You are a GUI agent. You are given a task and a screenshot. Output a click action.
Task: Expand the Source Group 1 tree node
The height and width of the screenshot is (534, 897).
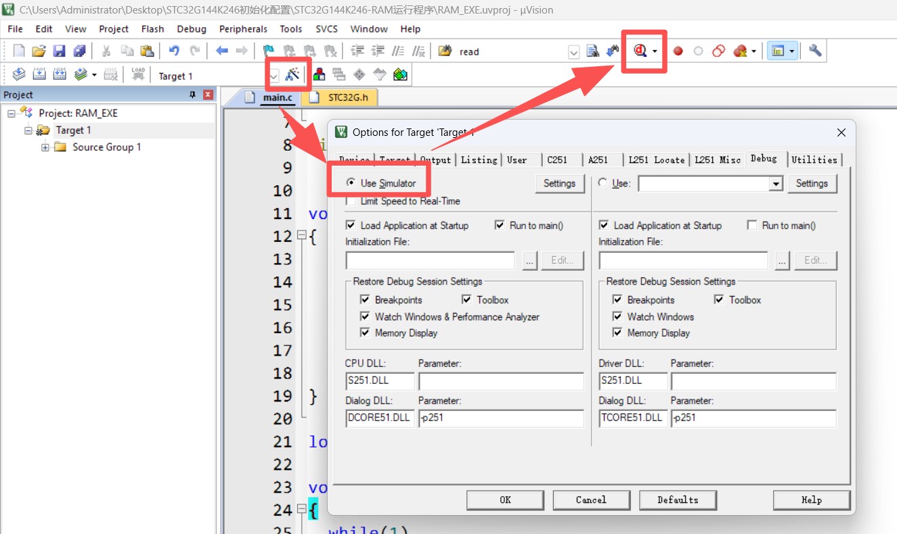point(45,147)
